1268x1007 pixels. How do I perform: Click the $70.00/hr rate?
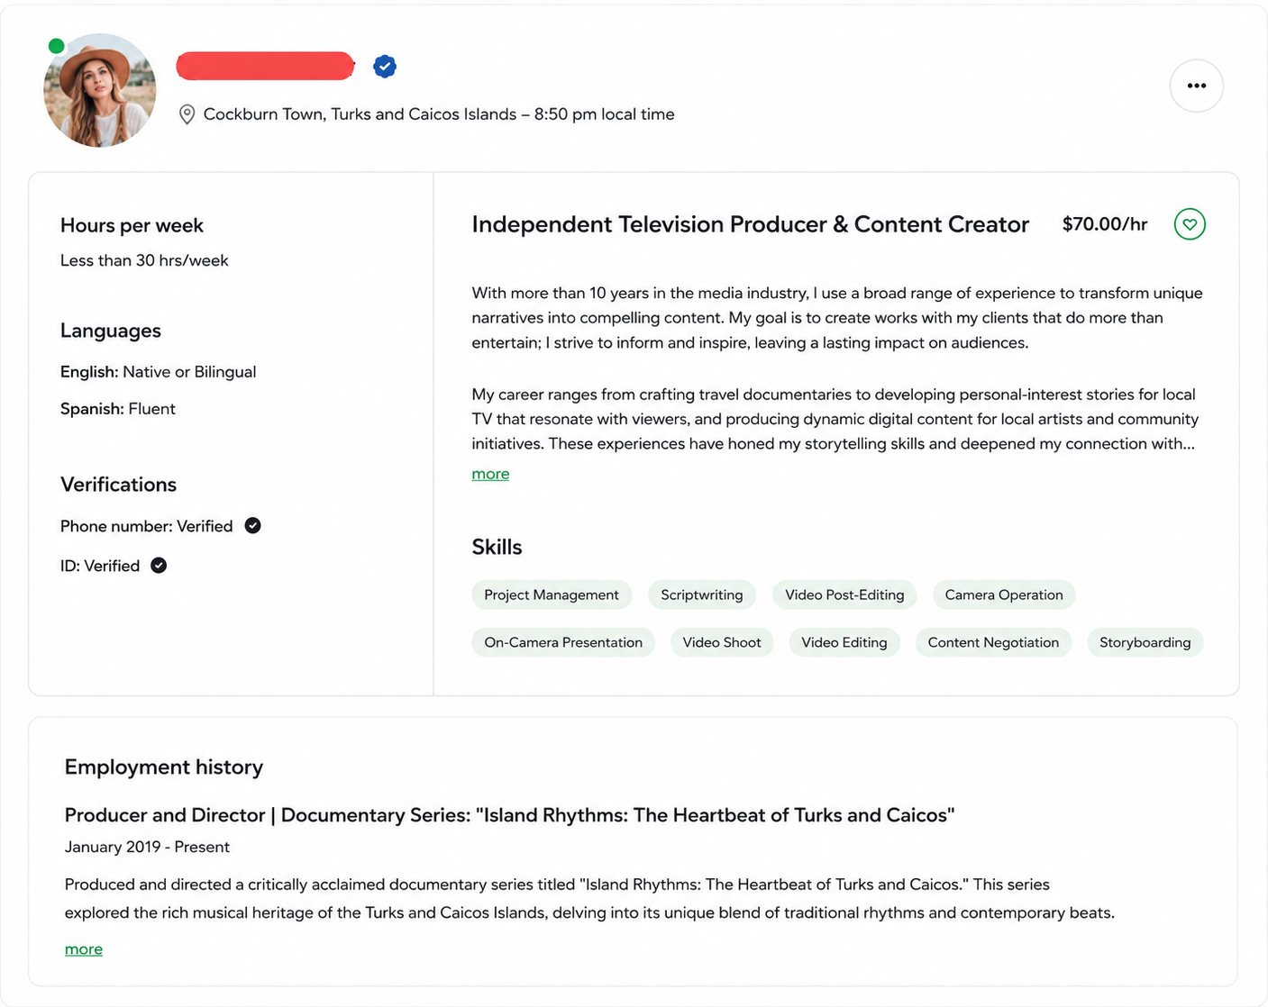click(1105, 224)
